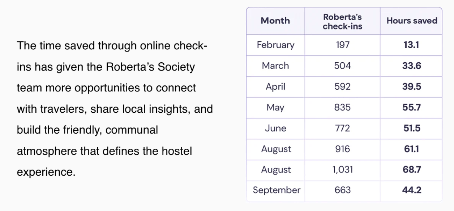
Task: Select the February month cell
Action: coord(275,45)
